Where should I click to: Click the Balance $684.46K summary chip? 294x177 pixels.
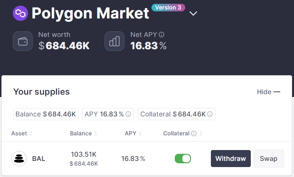pyautogui.click(x=46, y=114)
